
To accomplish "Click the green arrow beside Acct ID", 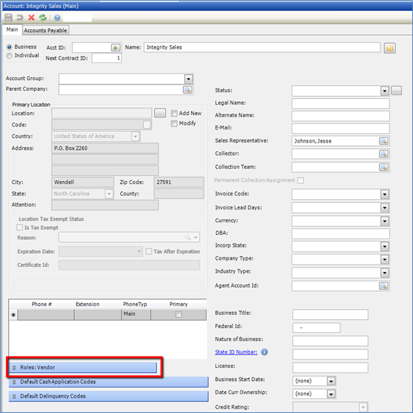I will 116,48.
